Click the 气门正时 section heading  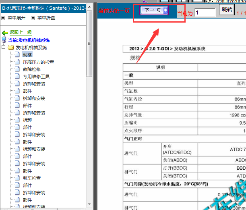tap(133, 139)
